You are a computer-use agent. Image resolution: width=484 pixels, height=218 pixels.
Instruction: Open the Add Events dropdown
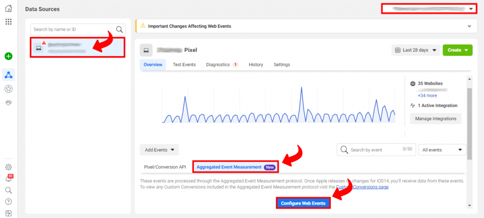(x=159, y=150)
